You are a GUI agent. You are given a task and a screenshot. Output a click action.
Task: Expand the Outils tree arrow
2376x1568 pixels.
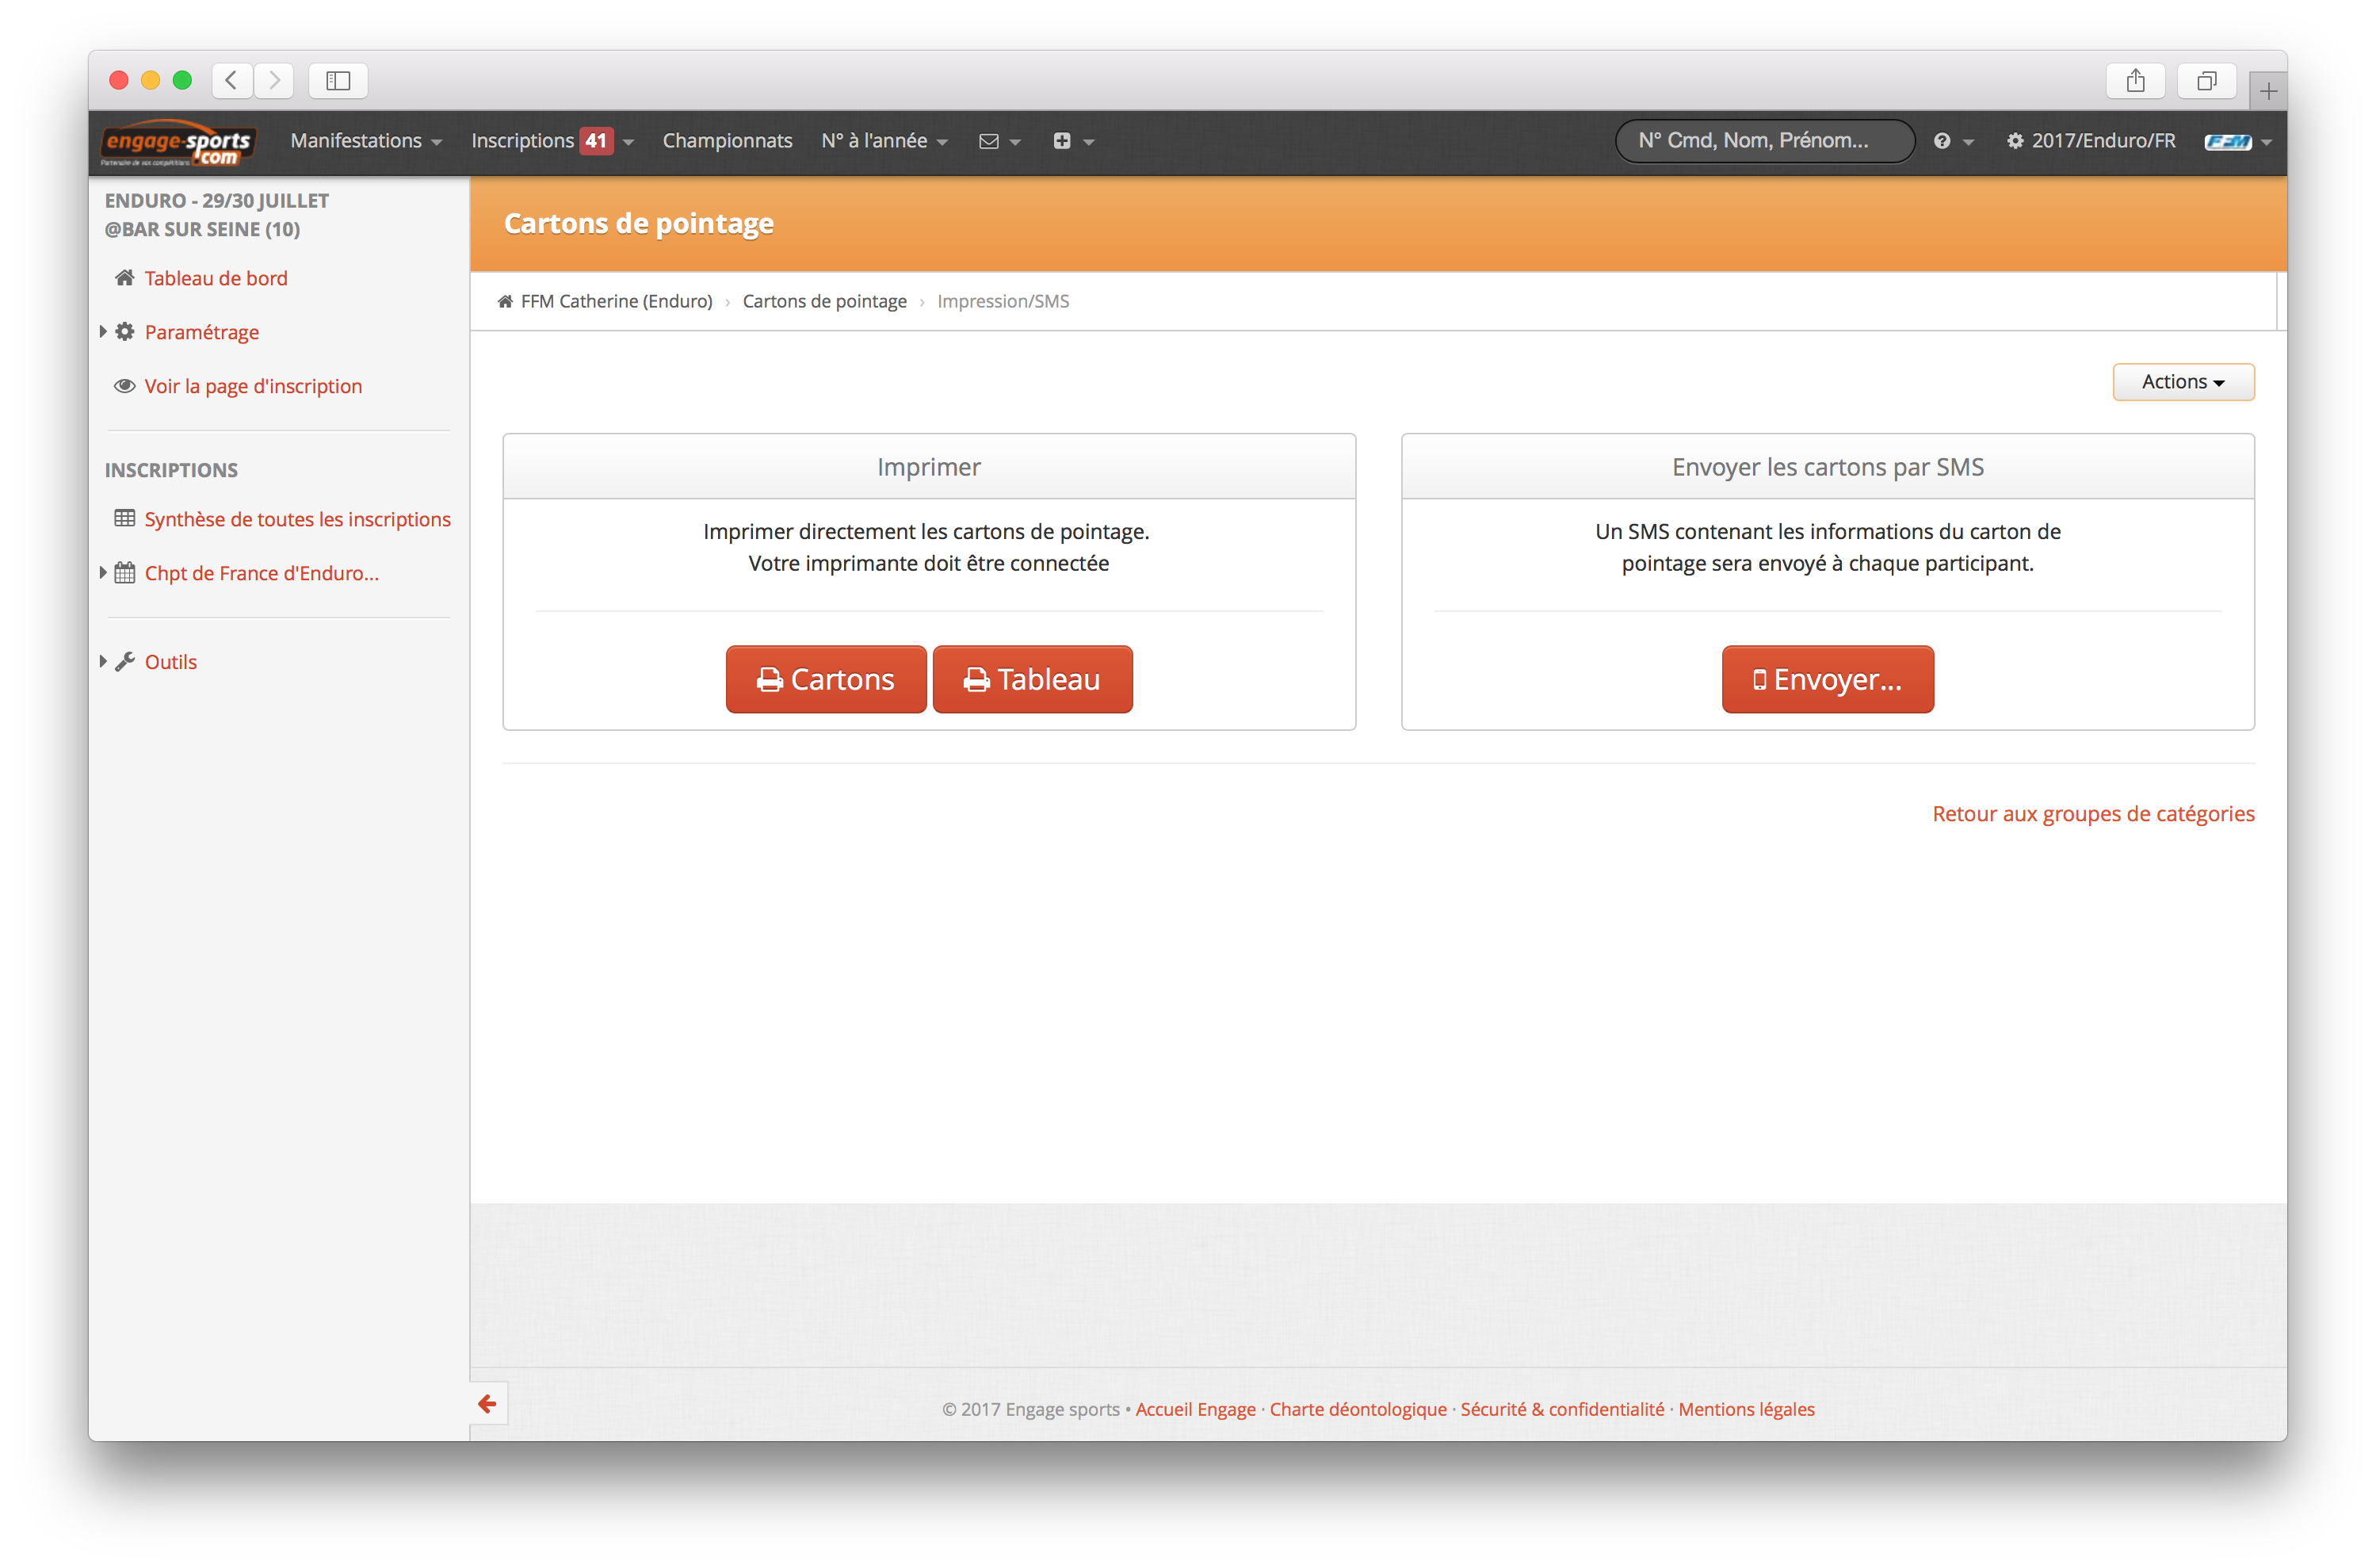pyautogui.click(x=103, y=661)
